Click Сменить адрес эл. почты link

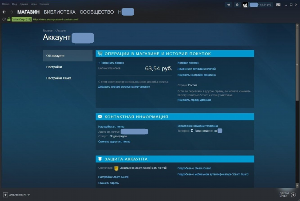[114, 142]
